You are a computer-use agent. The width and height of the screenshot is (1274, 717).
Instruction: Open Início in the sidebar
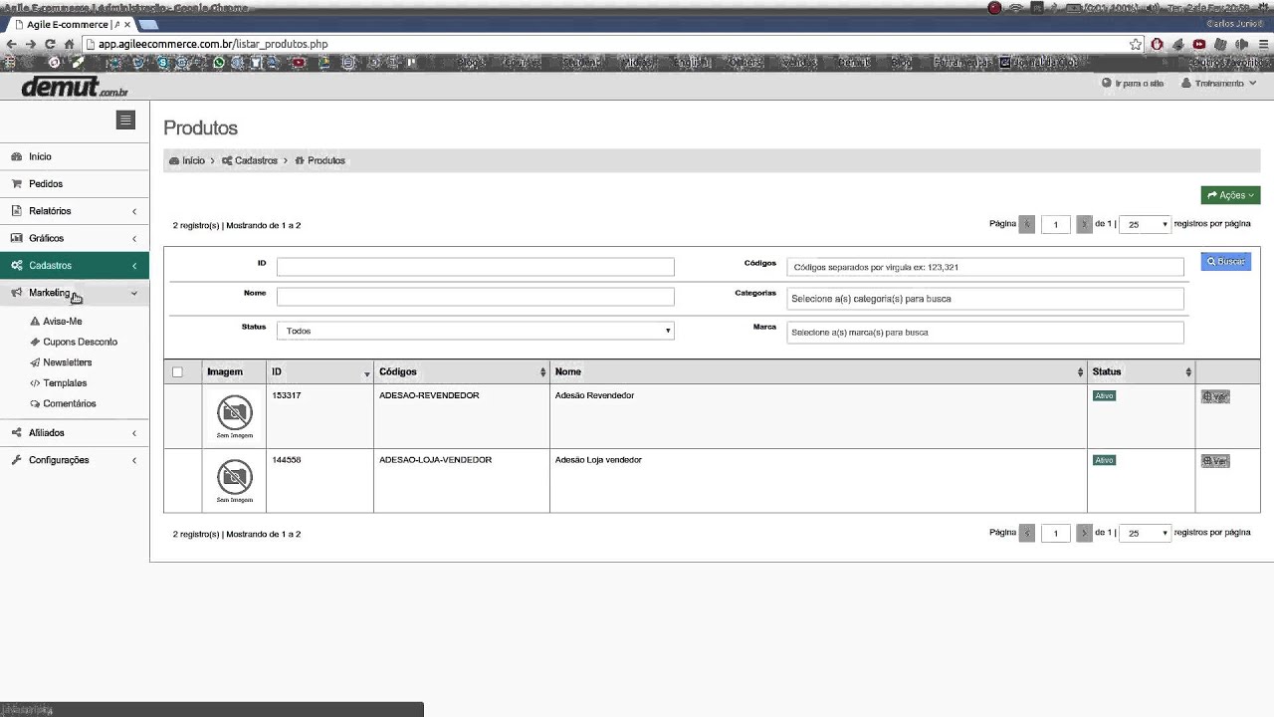pos(75,156)
